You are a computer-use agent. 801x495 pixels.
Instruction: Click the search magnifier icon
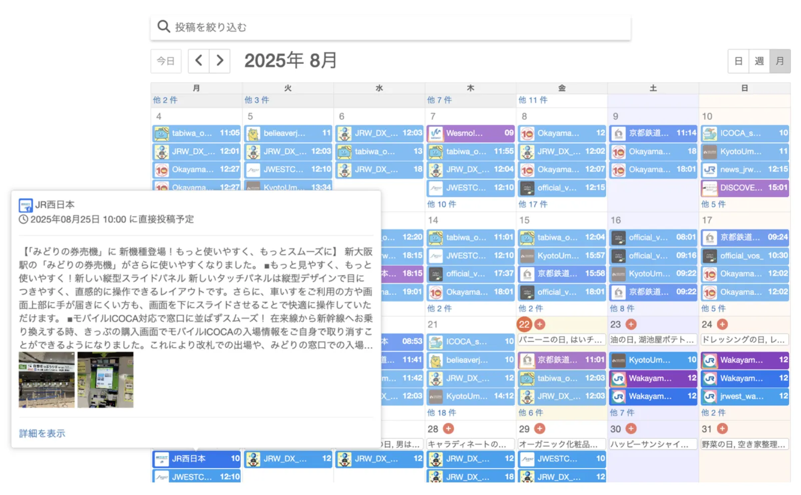click(163, 27)
